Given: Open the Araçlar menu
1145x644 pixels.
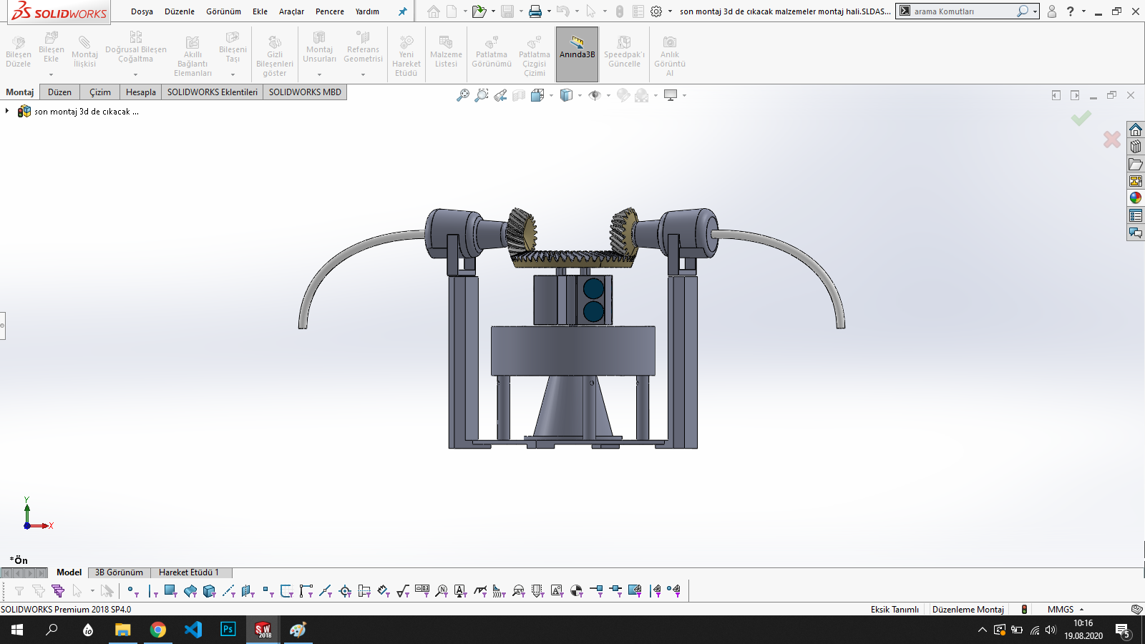Looking at the screenshot, I should (291, 11).
